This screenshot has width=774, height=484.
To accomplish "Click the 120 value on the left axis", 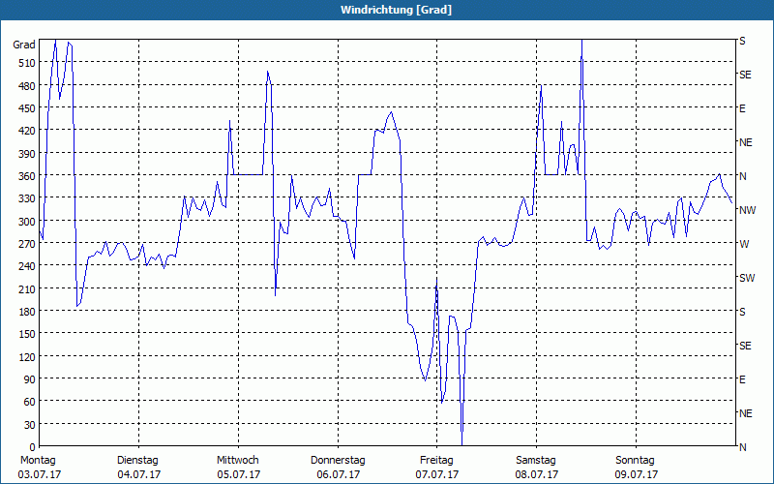I will [27, 356].
